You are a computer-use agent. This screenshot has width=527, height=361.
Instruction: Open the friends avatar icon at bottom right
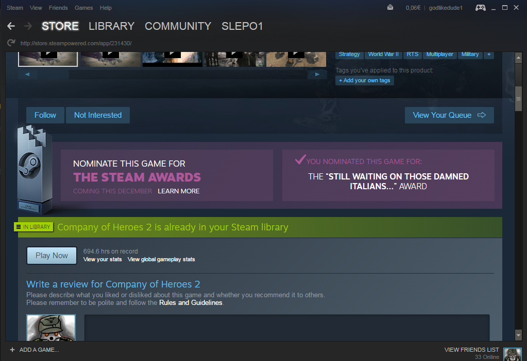pos(513,354)
